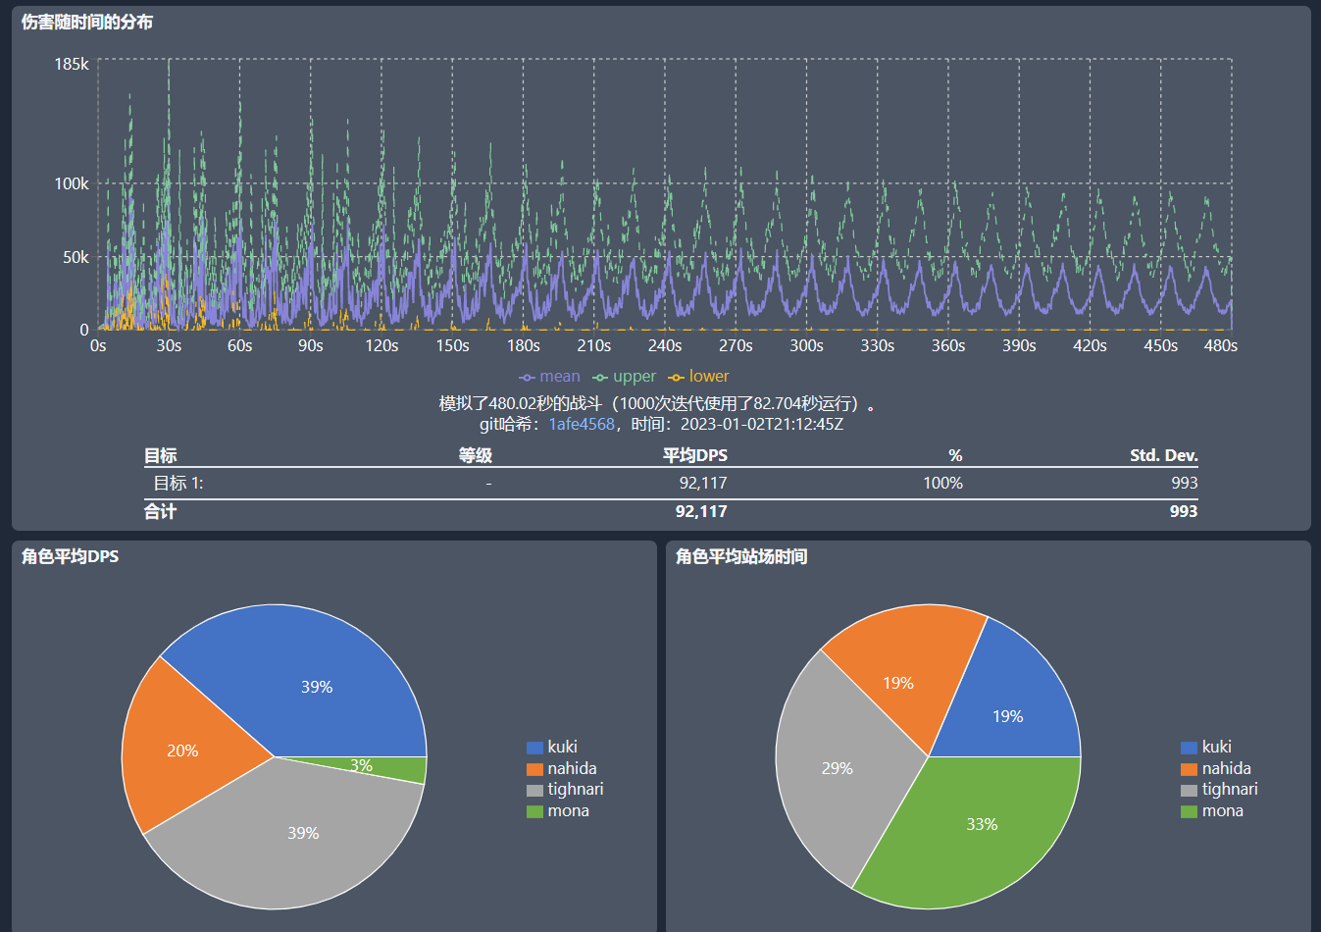The image size is (1321, 932).
Task: Click the 180s tick on the time axis
Action: (523, 346)
